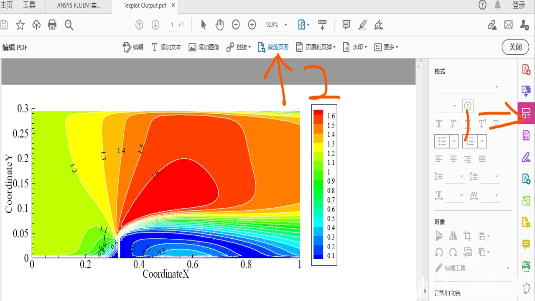Open the 更多 options dropdown
The width and height of the screenshot is (535, 301).
click(x=386, y=47)
